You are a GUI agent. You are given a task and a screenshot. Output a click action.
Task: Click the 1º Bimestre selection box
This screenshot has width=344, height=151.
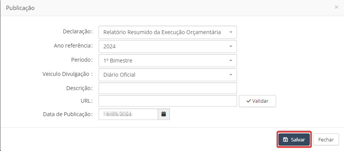[x=168, y=61]
